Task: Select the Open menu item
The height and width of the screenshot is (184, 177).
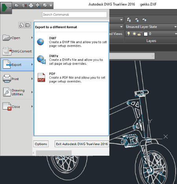Action: [x=17, y=38]
